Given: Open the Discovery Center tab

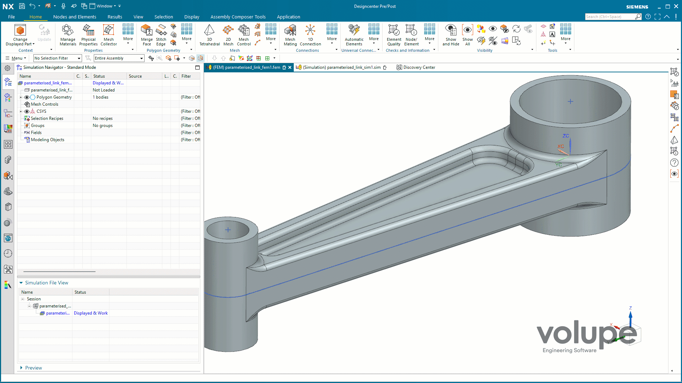Looking at the screenshot, I should (416, 67).
